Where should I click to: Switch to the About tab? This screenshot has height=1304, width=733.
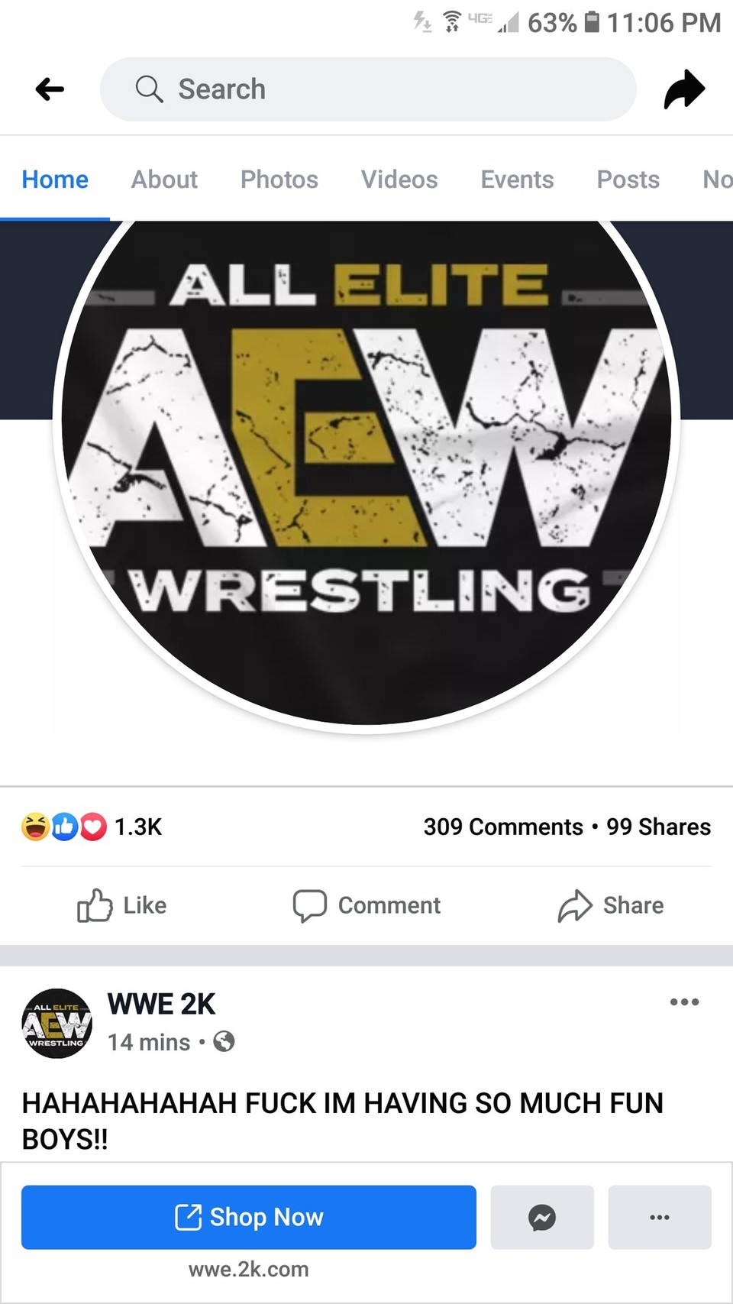point(164,180)
